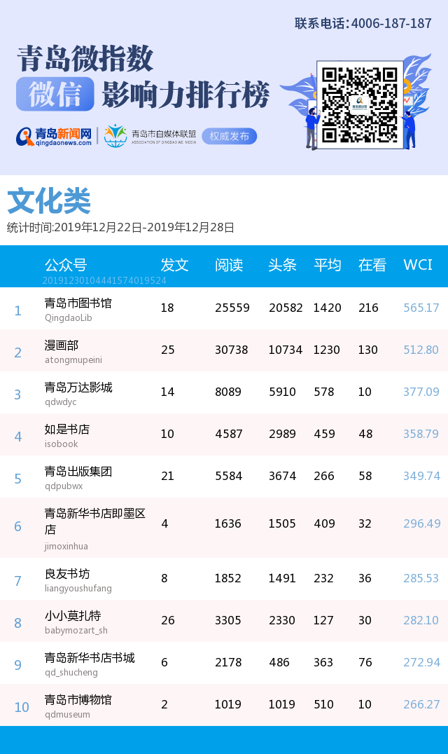Click the WCI column header

(x=418, y=265)
